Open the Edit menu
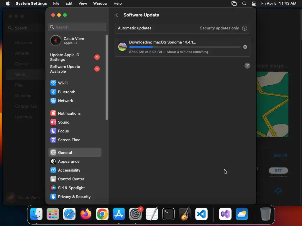This screenshot has height=226, width=302. point(69,4)
